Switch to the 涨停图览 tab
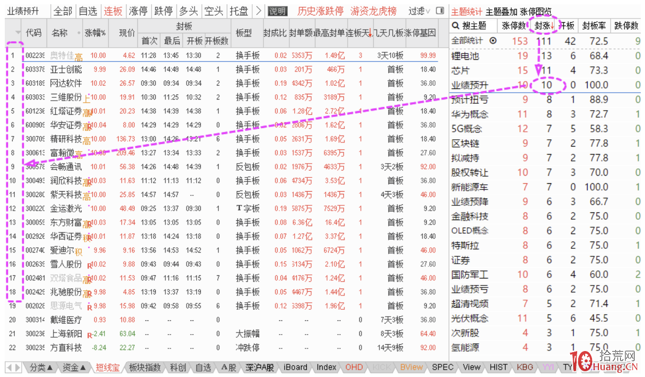The width and height of the screenshot is (645, 377). [x=535, y=11]
